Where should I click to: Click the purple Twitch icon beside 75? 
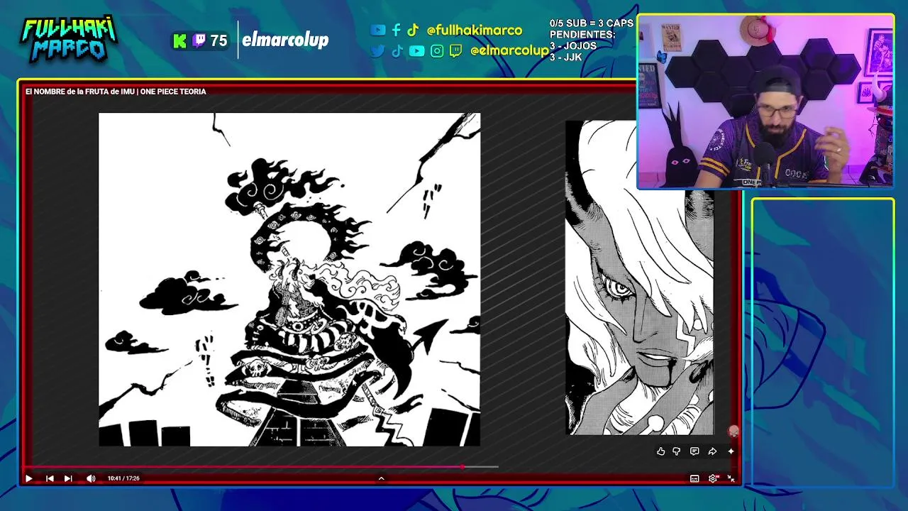point(199,41)
